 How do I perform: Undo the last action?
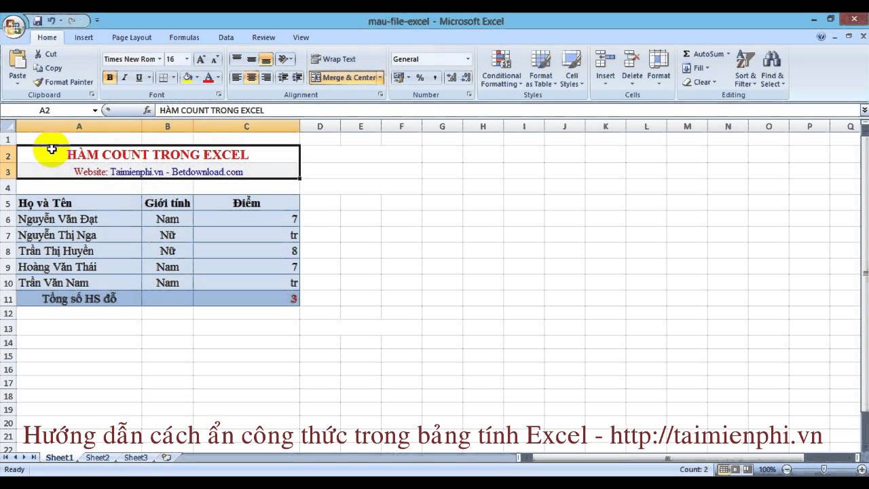[52, 21]
